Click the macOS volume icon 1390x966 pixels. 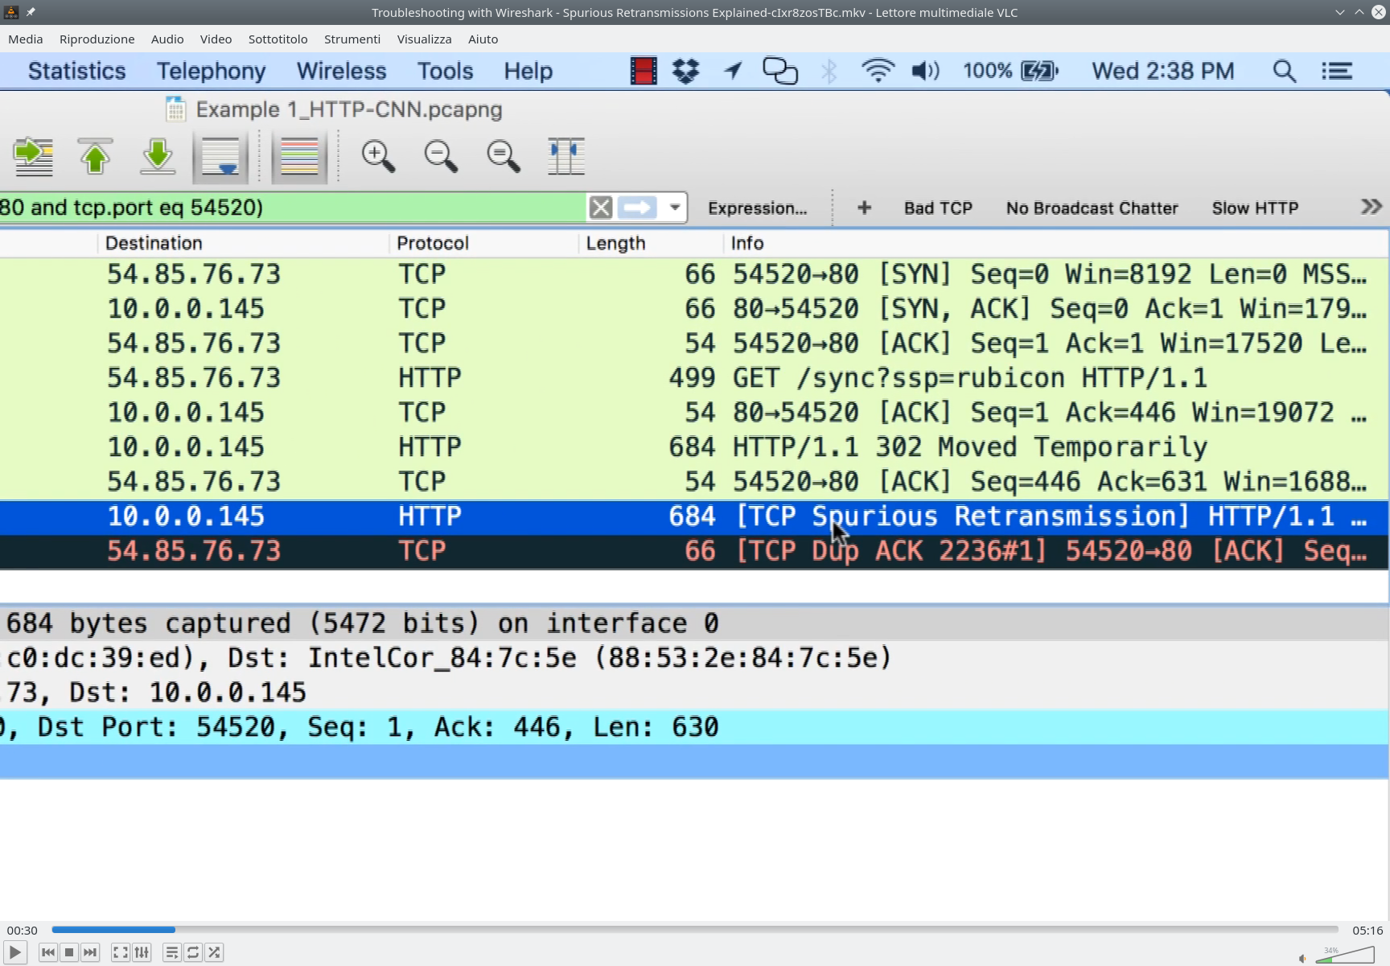pyautogui.click(x=925, y=71)
